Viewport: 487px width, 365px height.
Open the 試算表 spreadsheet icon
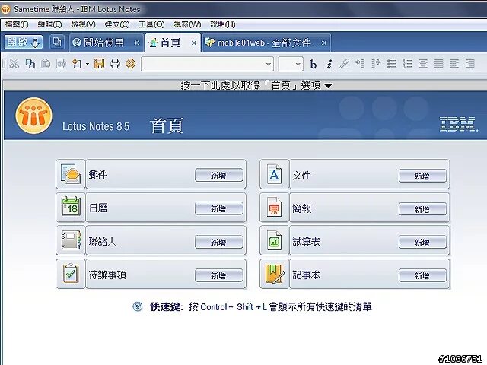click(274, 240)
